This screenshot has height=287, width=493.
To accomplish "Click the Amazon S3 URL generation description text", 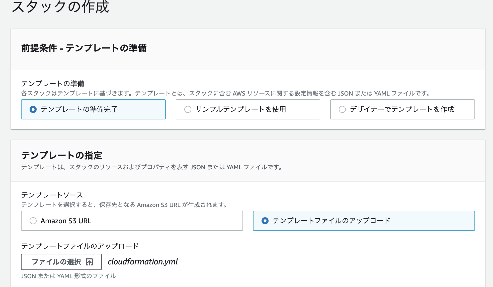I will pos(124,205).
